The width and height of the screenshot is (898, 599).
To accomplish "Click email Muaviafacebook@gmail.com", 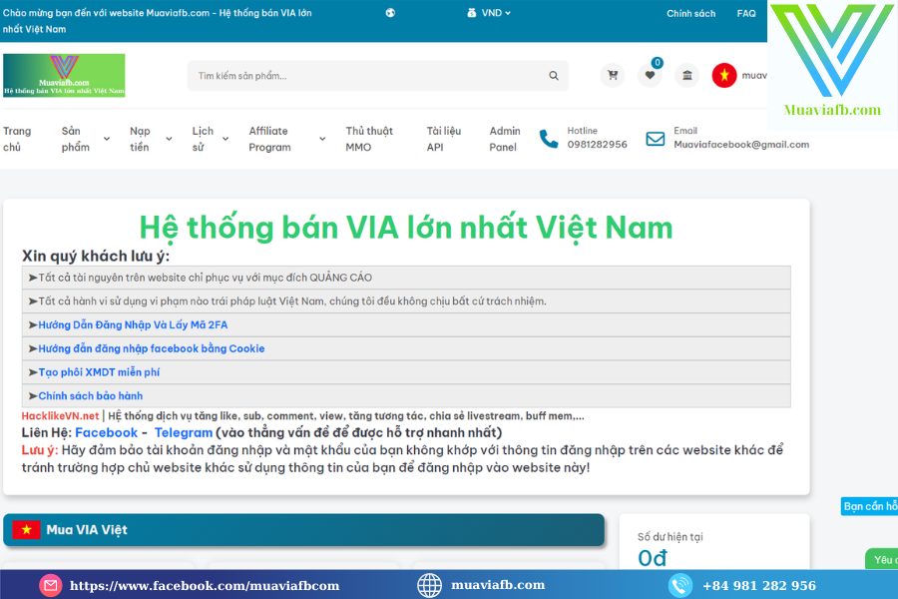I will point(741,145).
